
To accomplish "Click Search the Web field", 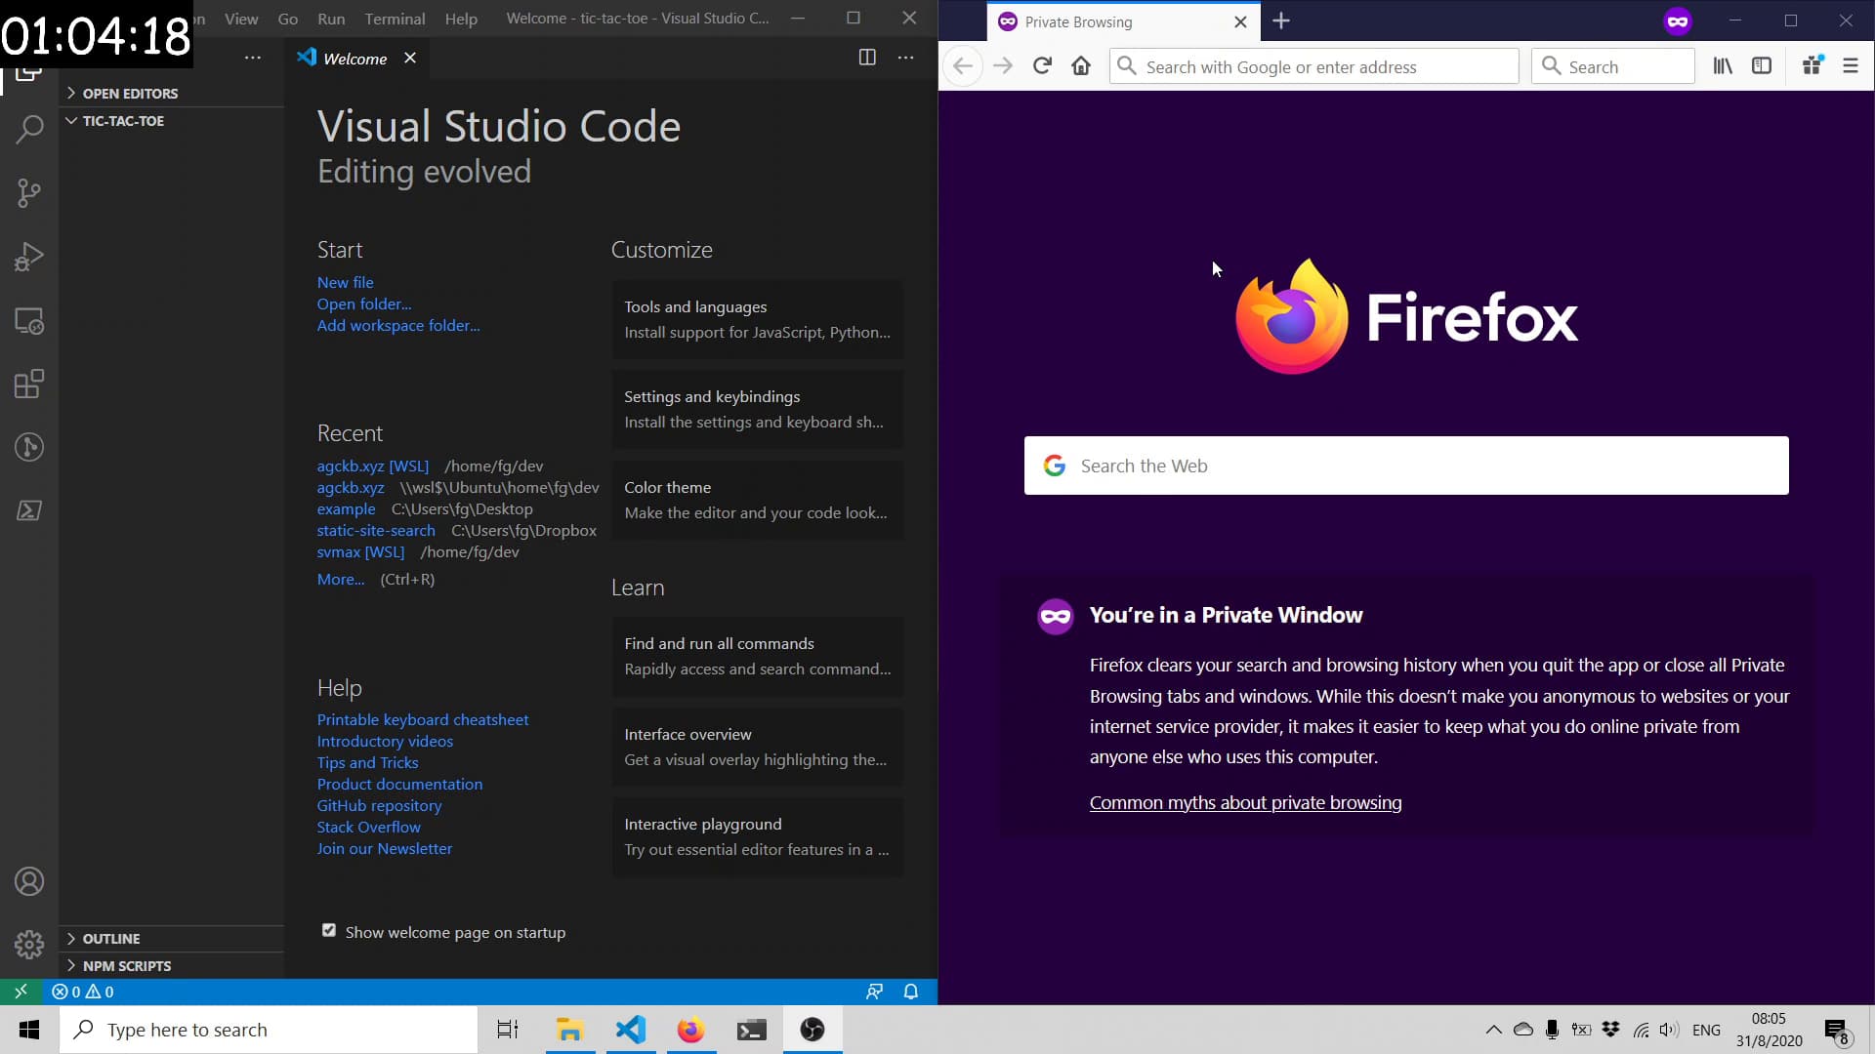I will [1406, 466].
